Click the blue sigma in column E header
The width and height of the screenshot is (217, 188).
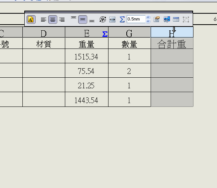105,34
